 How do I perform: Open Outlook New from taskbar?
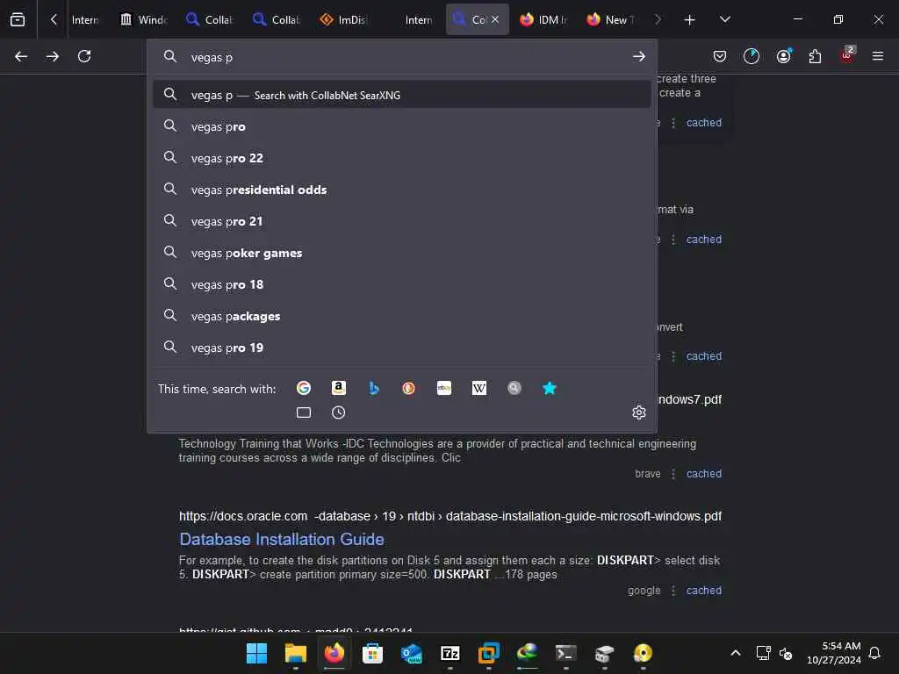tap(412, 653)
